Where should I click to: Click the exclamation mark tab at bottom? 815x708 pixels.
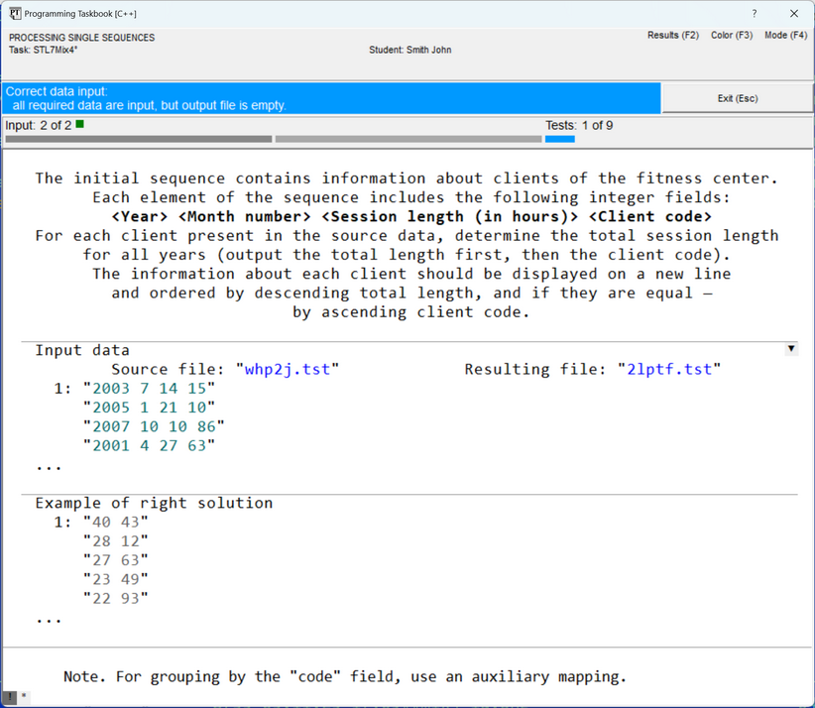tap(9, 698)
